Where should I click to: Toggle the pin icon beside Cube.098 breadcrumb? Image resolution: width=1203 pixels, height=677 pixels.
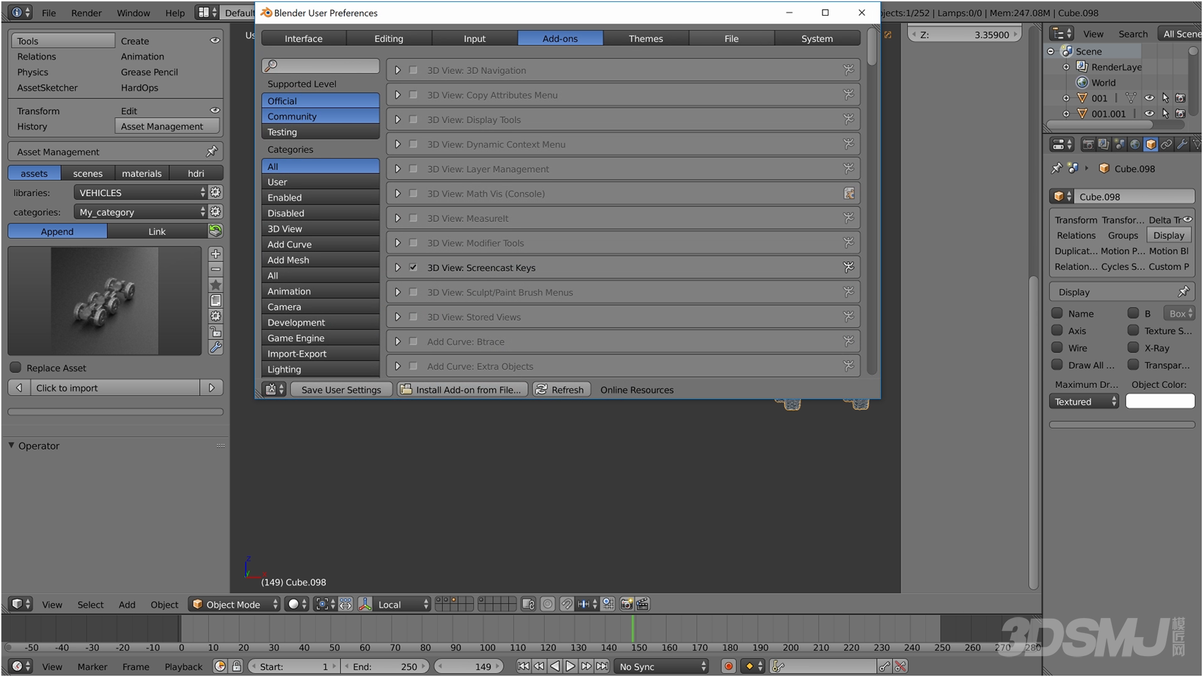[x=1056, y=168]
